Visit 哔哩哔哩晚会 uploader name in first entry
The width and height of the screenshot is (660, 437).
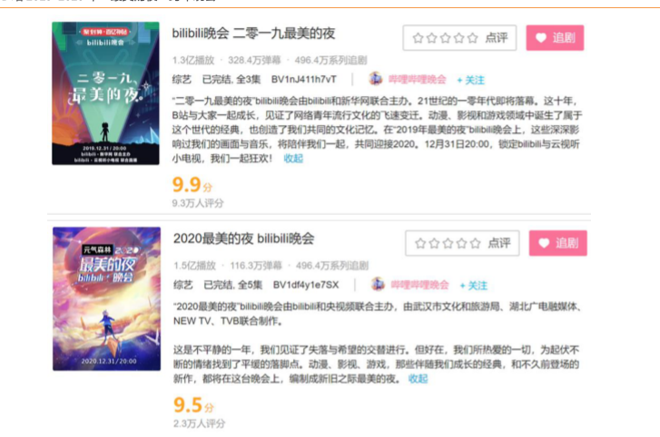[x=417, y=80]
